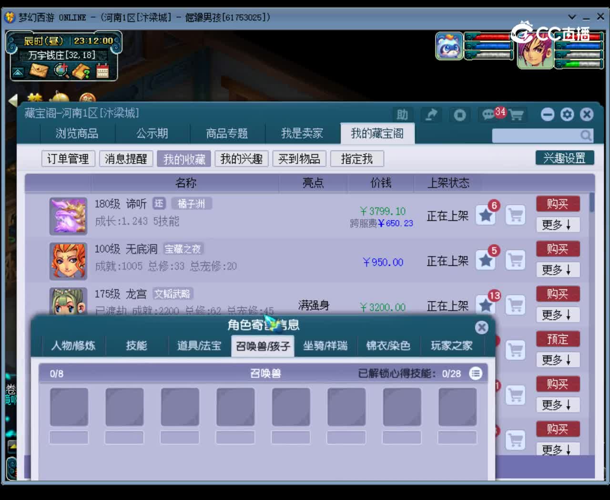Open 人物/修炼 tab in 角色寄售信息
The width and height of the screenshot is (610, 500).
[x=73, y=346]
